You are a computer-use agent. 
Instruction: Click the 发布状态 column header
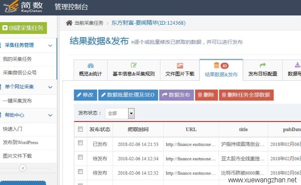100,129
